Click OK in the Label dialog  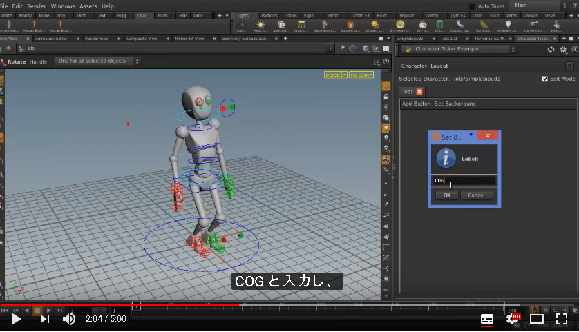click(x=447, y=195)
